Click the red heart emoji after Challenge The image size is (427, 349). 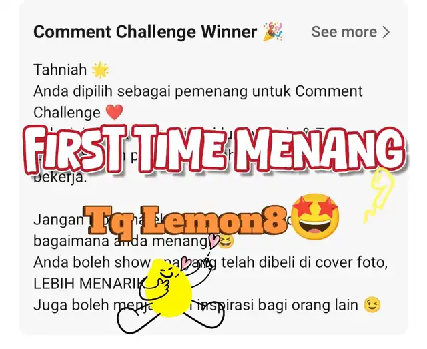pos(114,113)
